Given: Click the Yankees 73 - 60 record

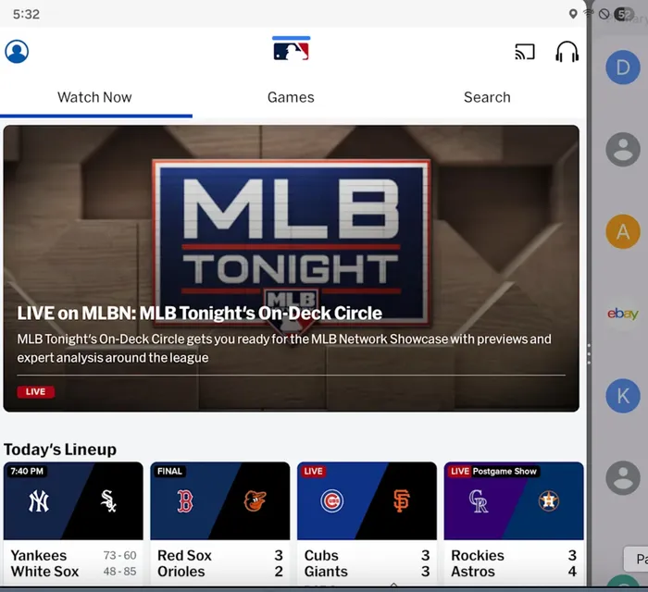Looking at the screenshot, I should 119,556.
